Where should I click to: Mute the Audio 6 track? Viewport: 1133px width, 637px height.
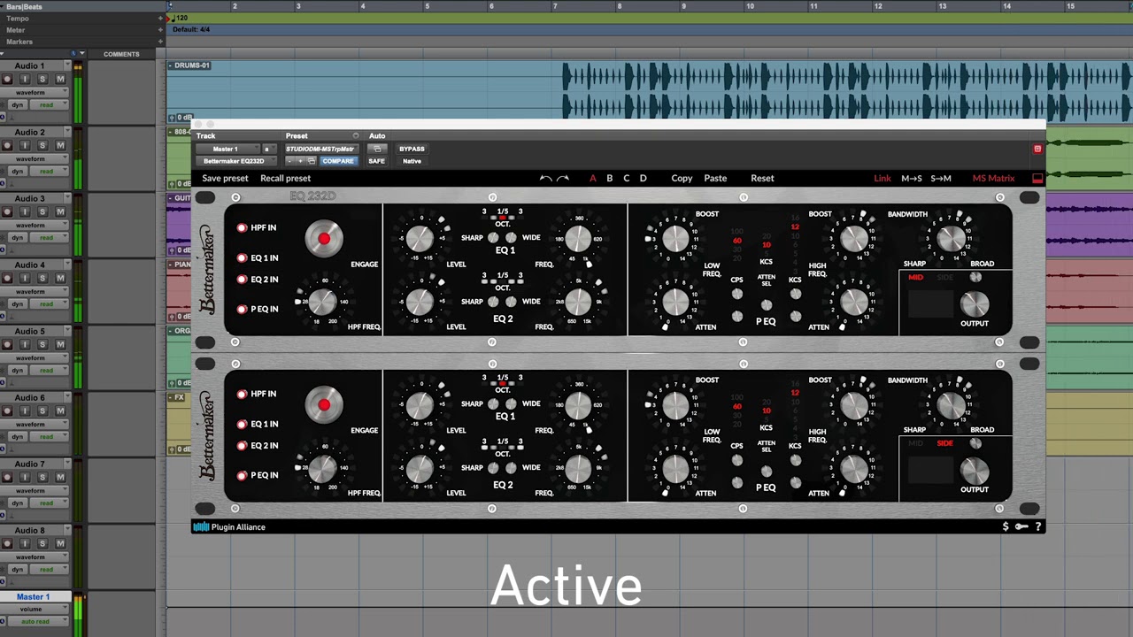(x=60, y=411)
